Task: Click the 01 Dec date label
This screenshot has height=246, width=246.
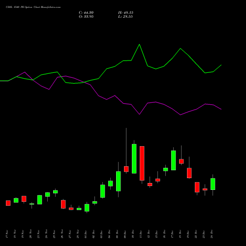Action: (86, 234)
